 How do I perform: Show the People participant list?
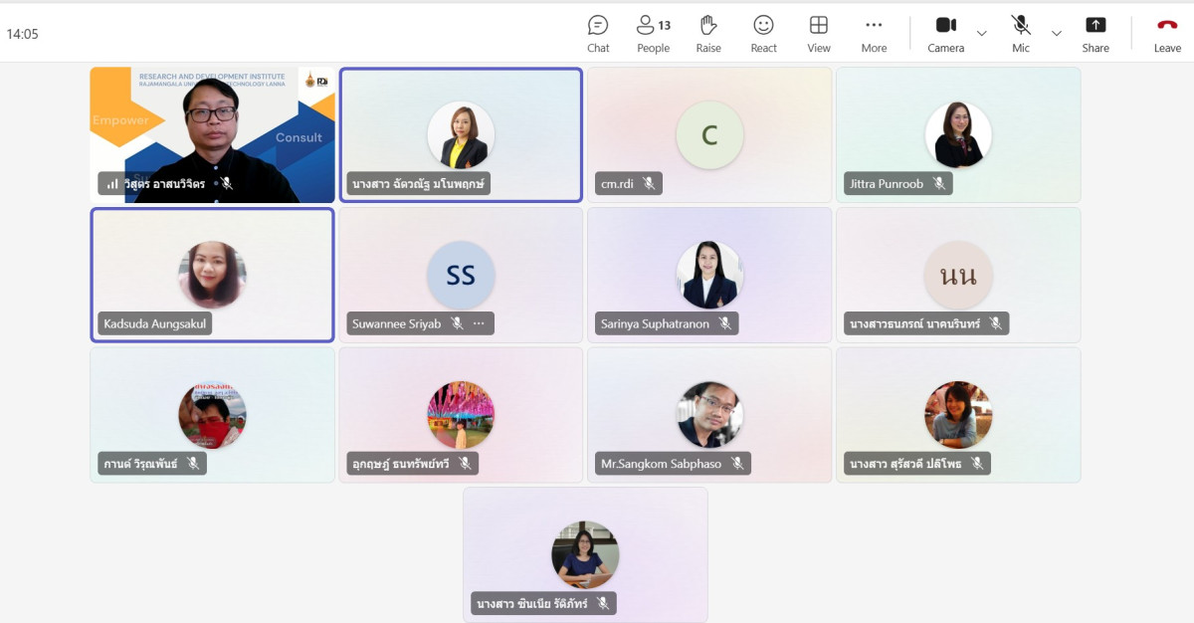pyautogui.click(x=653, y=33)
